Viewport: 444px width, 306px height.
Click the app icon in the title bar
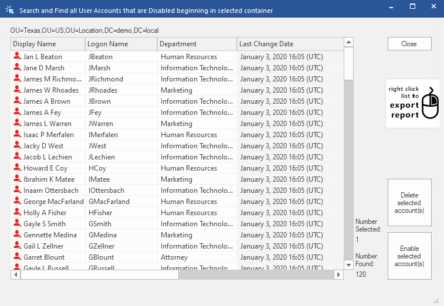pos(10,11)
